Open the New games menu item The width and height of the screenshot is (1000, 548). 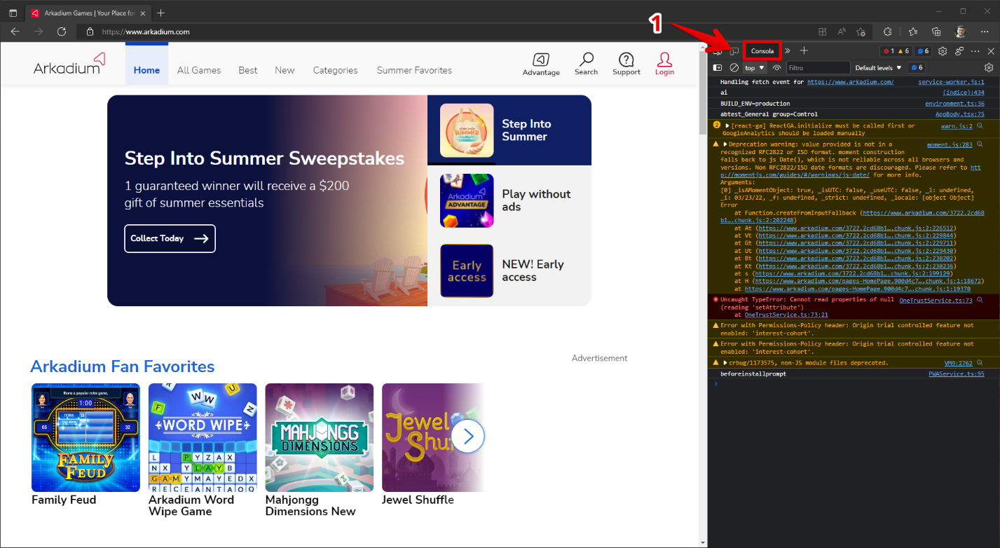(285, 70)
